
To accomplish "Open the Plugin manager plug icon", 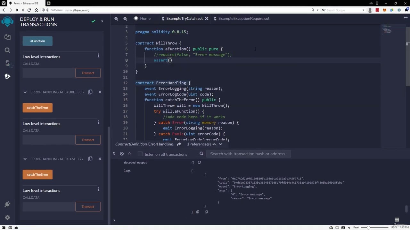I will click(7, 204).
